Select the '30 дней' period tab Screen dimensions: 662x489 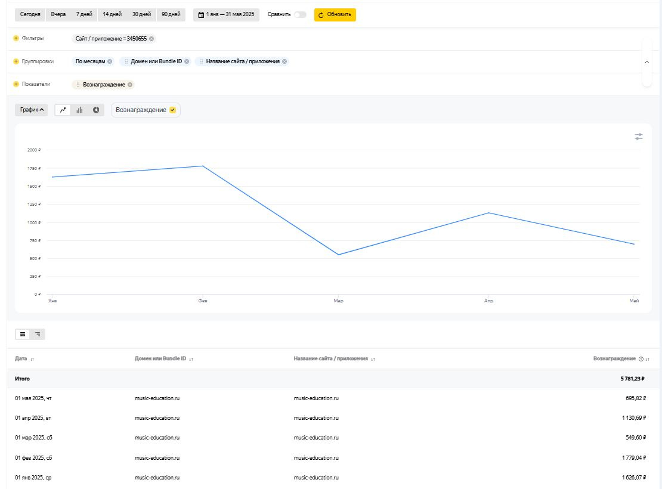tap(141, 14)
